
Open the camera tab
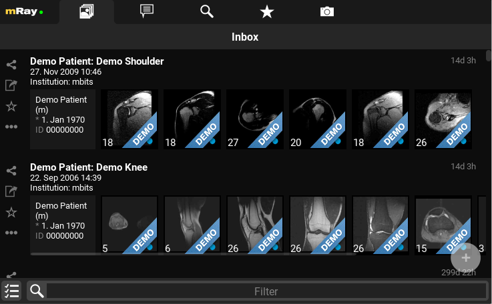(x=326, y=11)
